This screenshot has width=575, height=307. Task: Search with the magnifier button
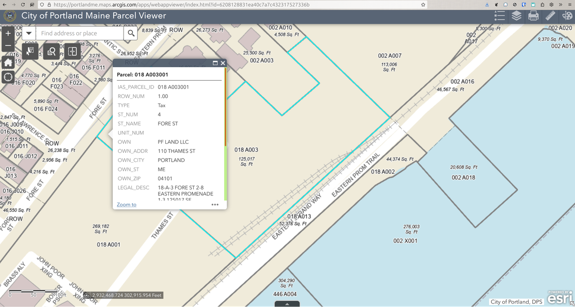pyautogui.click(x=131, y=33)
